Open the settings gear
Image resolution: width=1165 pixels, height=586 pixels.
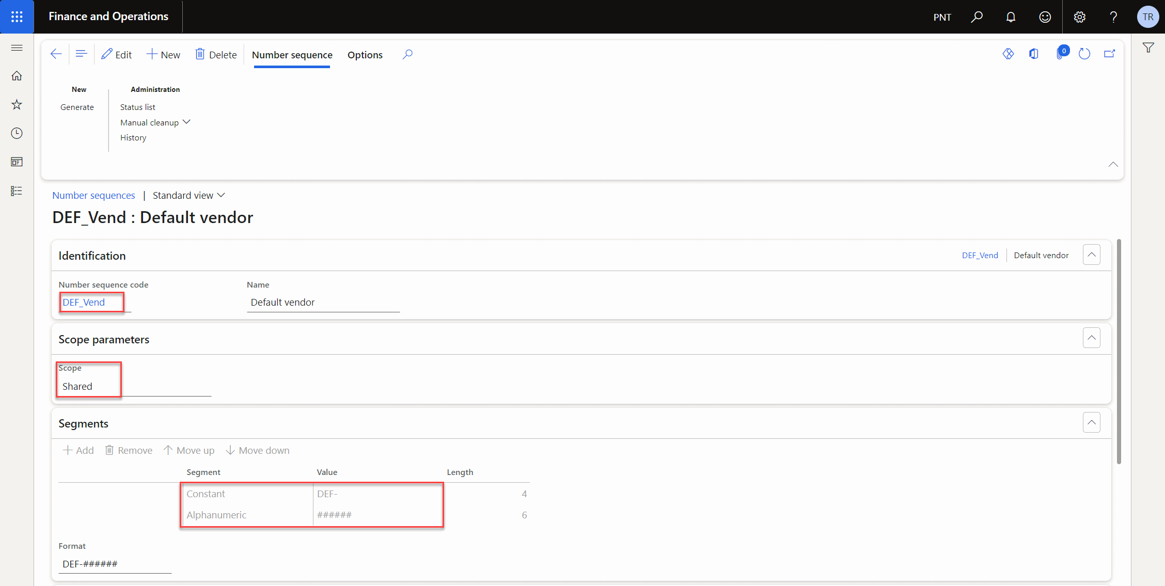(1079, 17)
